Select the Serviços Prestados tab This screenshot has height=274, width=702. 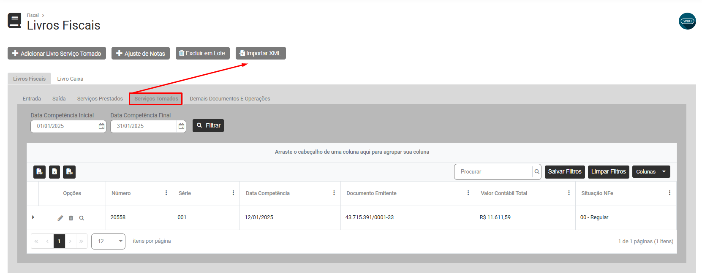pos(100,99)
